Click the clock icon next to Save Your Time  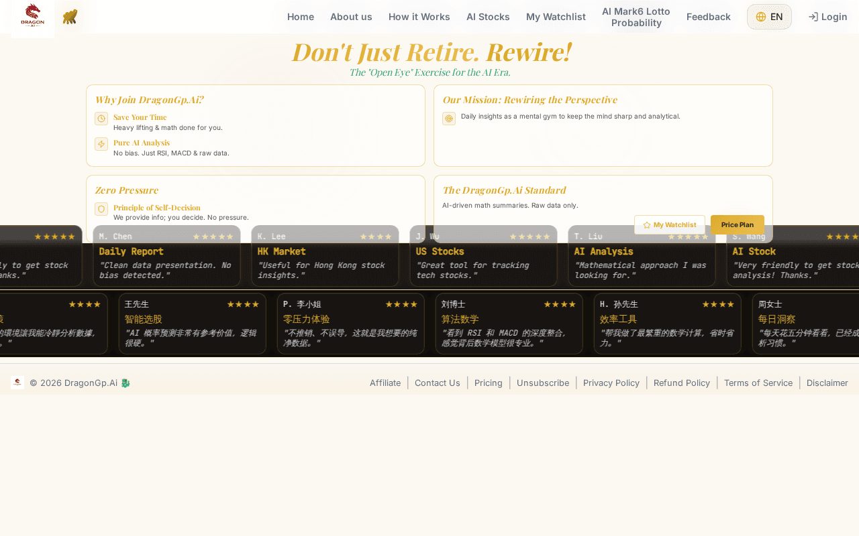pyautogui.click(x=101, y=119)
